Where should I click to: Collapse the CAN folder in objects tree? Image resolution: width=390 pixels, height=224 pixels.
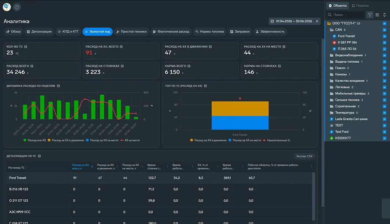[x=332, y=30]
